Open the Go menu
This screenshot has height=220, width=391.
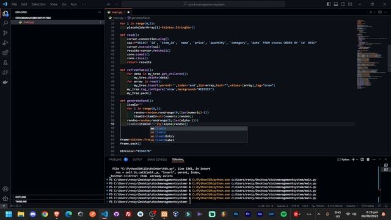(64, 4)
